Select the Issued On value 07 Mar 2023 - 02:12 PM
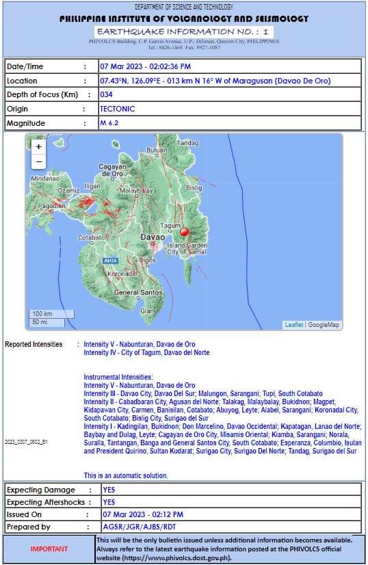The image size is (368, 565). 143,514
